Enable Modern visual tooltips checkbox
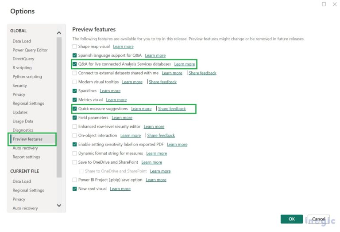The height and width of the screenshot is (232, 340). 74,82
